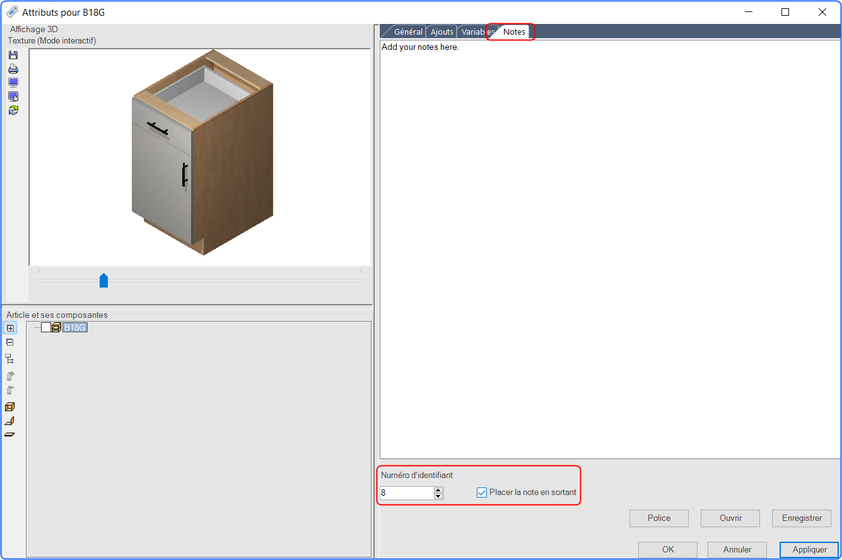Maximize the Attributs pour B18G window
Image resolution: width=842 pixels, height=560 pixels.
pos(785,12)
